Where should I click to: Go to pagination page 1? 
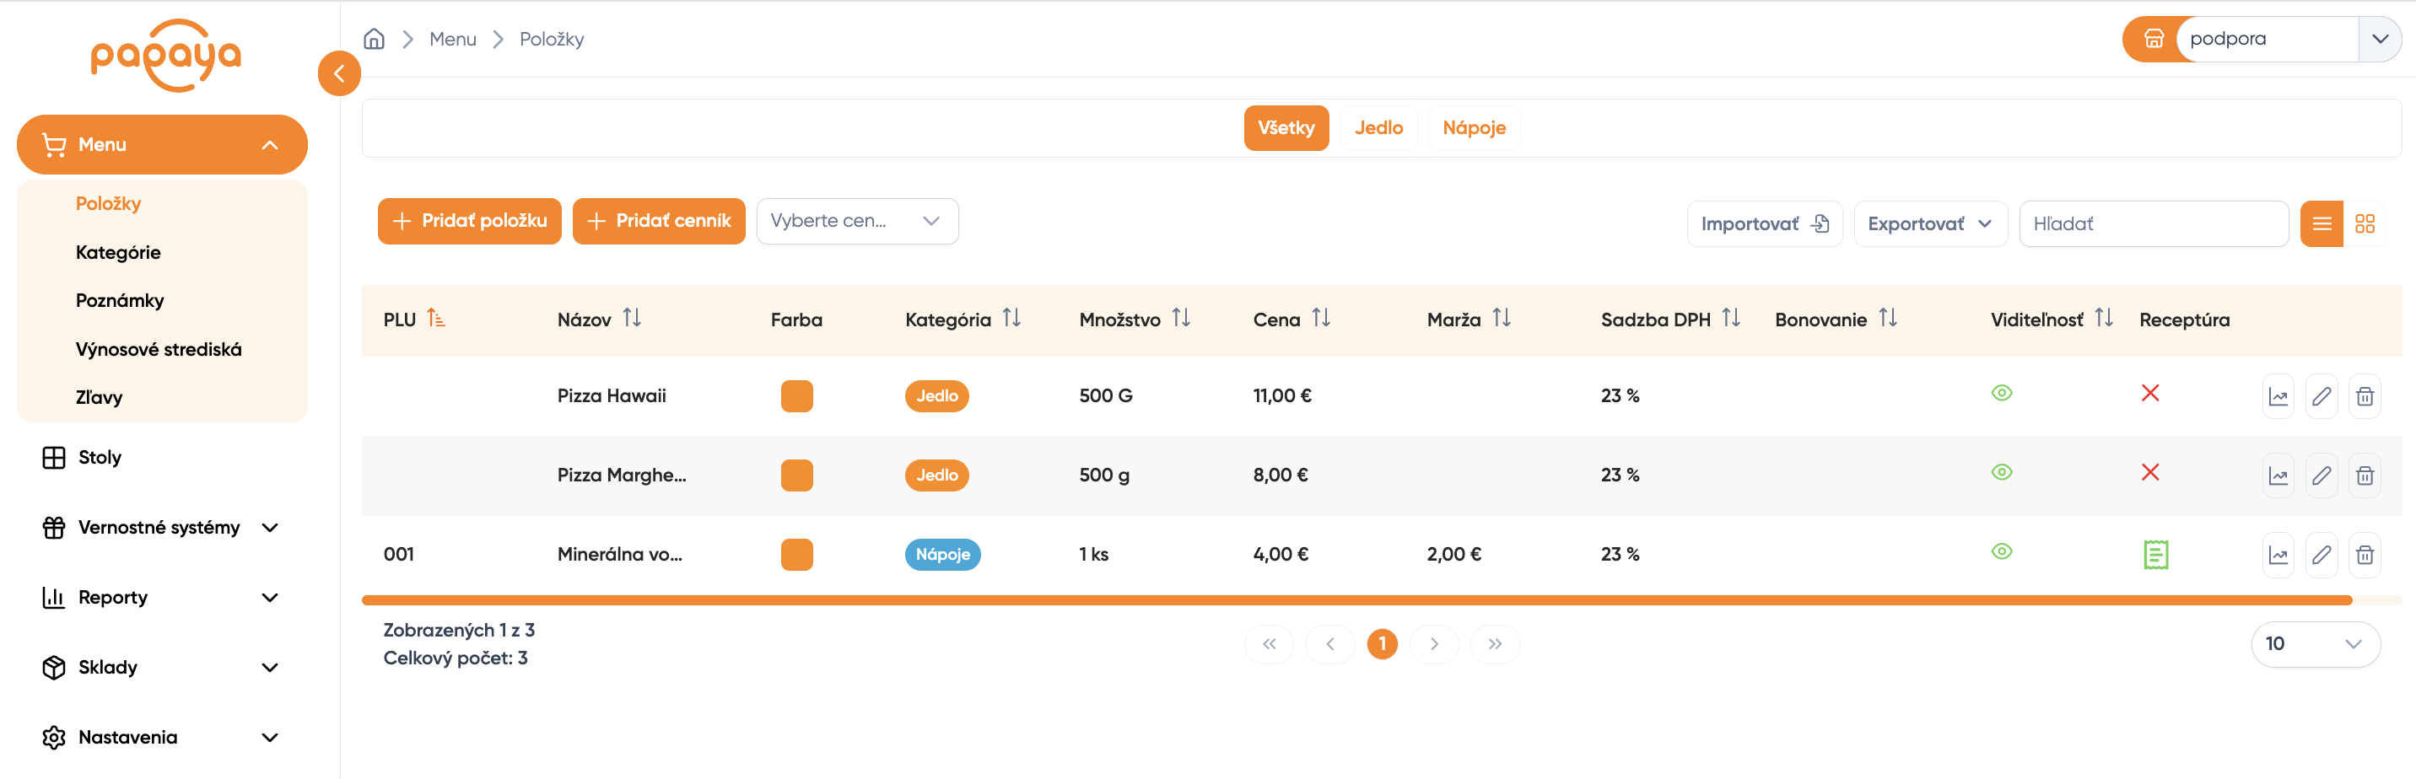click(x=1382, y=644)
